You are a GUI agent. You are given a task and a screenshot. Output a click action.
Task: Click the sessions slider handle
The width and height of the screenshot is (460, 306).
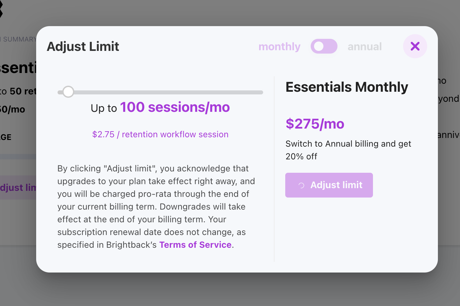[x=68, y=92]
